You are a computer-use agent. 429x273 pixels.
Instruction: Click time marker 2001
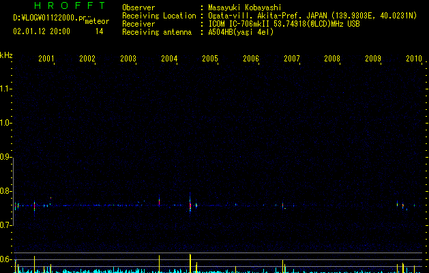click(46, 58)
